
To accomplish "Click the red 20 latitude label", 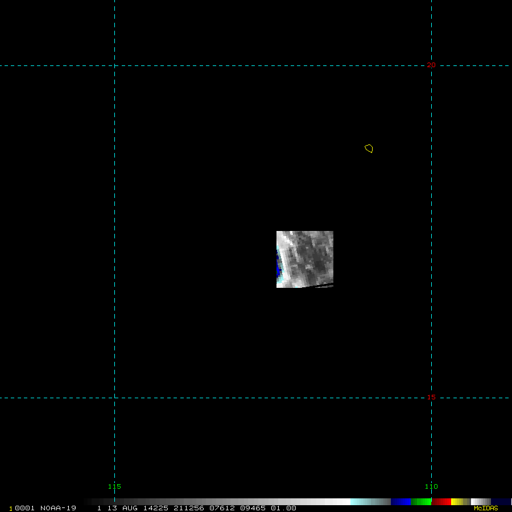I will (x=431, y=65).
